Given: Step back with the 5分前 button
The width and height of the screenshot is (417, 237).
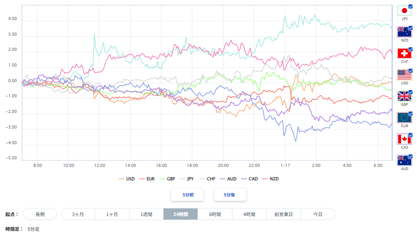Looking at the screenshot, I should click(187, 195).
